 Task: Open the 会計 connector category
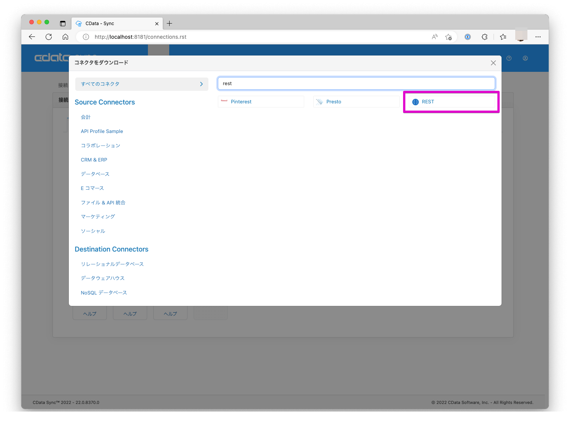[x=86, y=117]
